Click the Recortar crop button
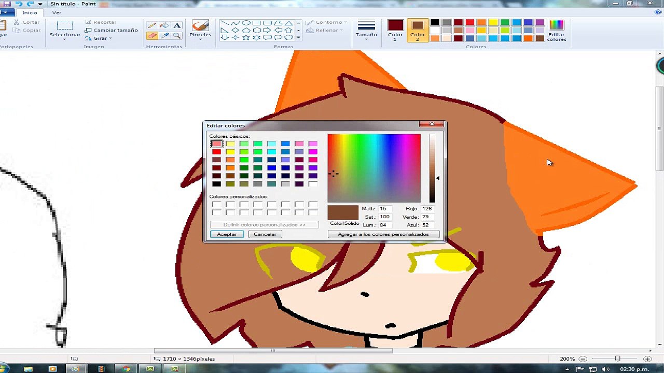 101,22
